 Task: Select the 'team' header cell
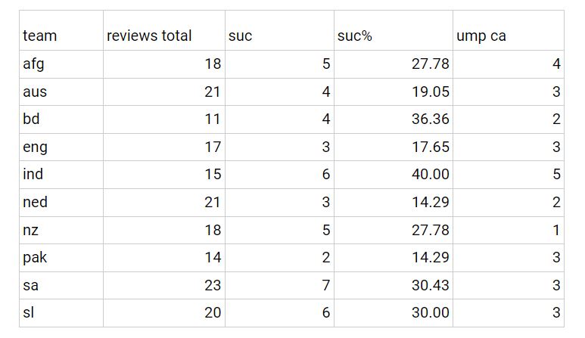61,30
